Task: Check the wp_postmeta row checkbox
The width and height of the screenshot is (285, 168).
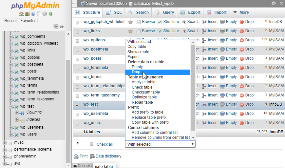Action: (77, 50)
